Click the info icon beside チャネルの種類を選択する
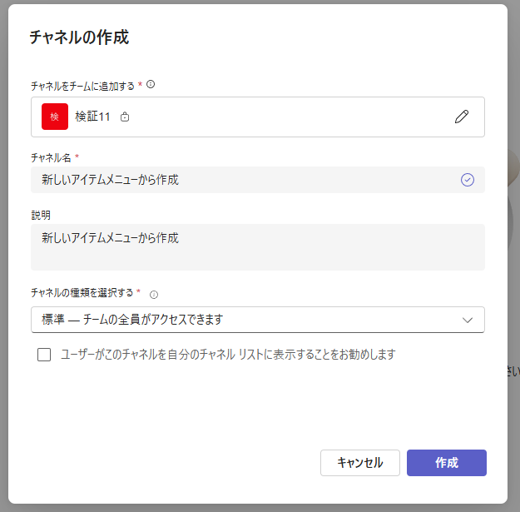 click(154, 295)
